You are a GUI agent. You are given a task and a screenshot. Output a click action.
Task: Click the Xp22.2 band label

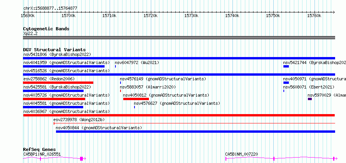click(x=30, y=33)
